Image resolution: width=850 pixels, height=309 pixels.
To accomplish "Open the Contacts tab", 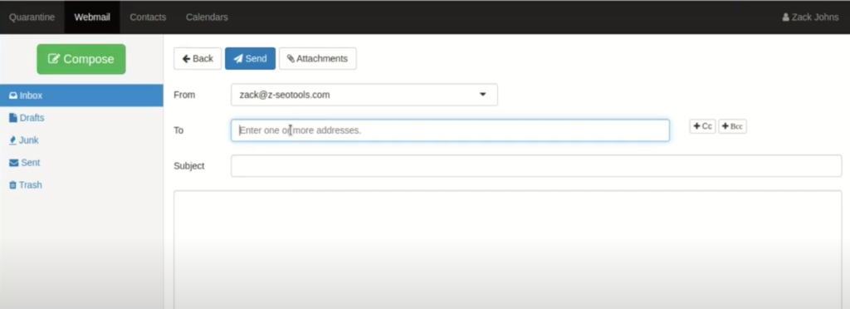I will [148, 17].
